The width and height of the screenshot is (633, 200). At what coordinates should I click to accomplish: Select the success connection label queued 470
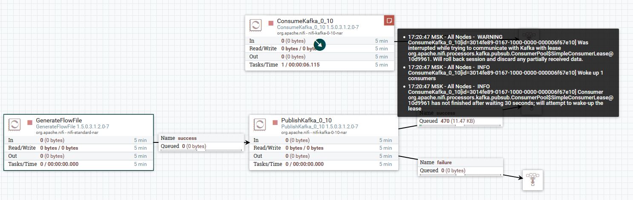coord(460,117)
